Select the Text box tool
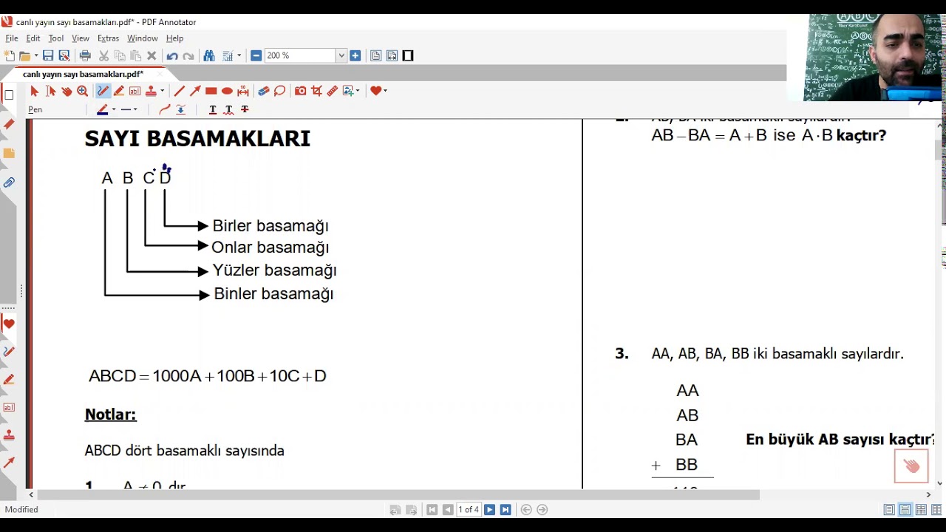The height and width of the screenshot is (532, 946). pos(135,91)
